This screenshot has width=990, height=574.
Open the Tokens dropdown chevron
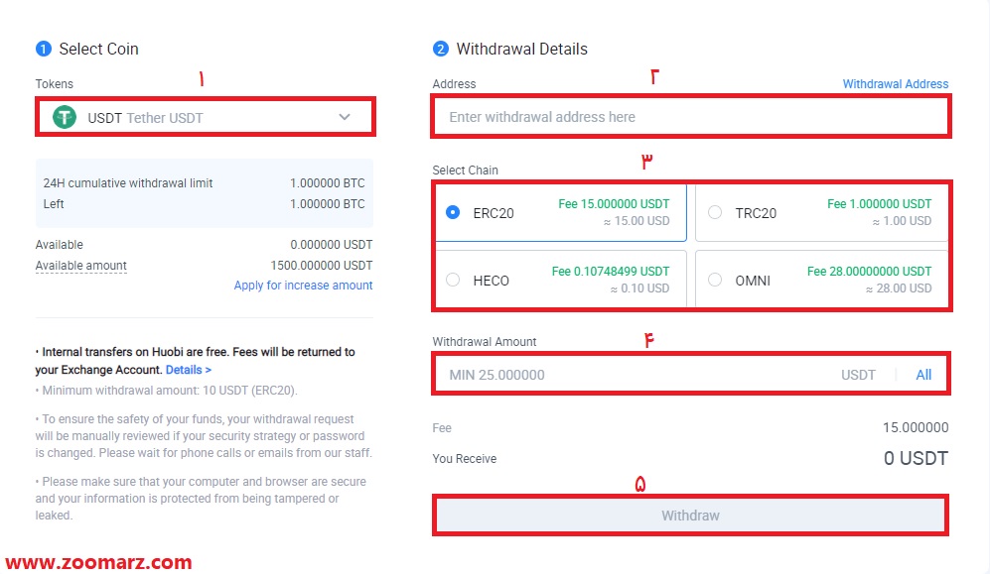pyautogui.click(x=345, y=117)
